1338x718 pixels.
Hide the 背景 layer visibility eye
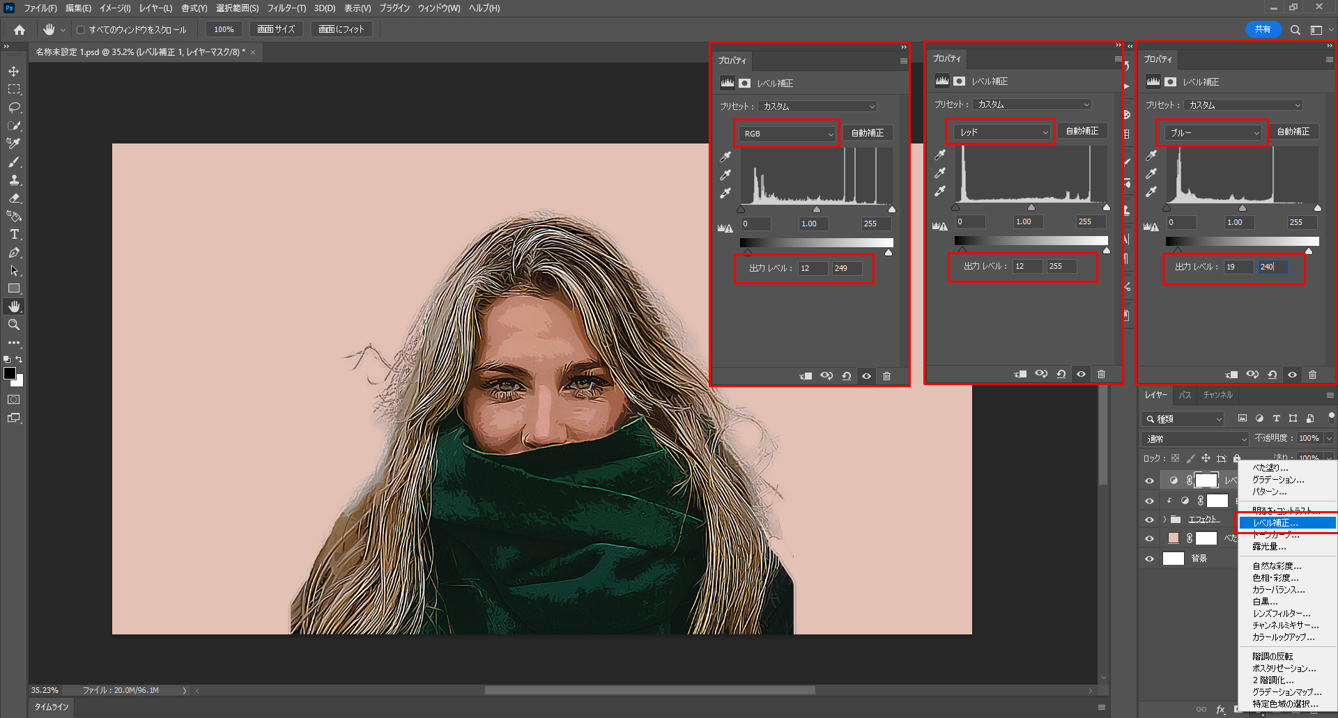pos(1149,559)
